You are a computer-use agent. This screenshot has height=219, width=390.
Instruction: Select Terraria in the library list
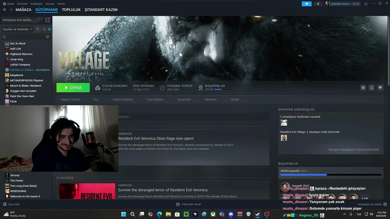(15, 175)
